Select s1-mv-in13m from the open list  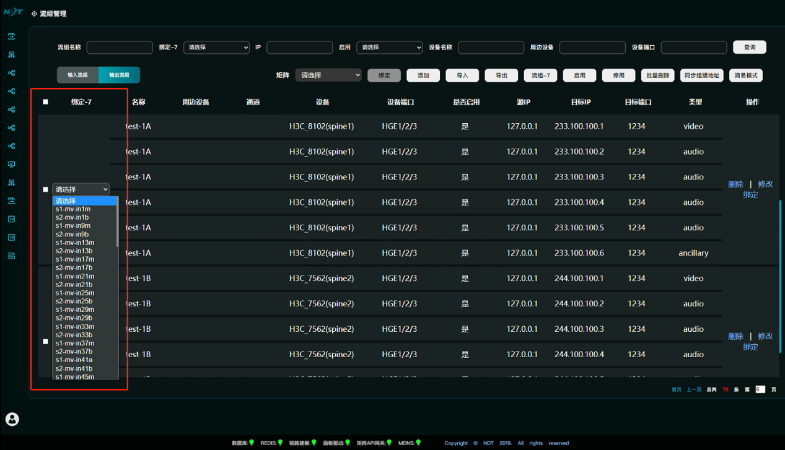[x=75, y=243]
